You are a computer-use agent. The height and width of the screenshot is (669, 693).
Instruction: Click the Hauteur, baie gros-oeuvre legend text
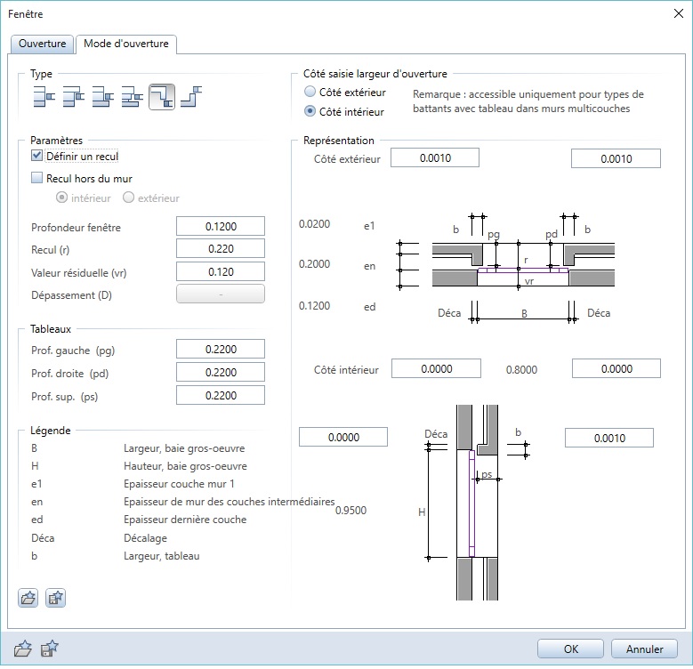pos(185,466)
